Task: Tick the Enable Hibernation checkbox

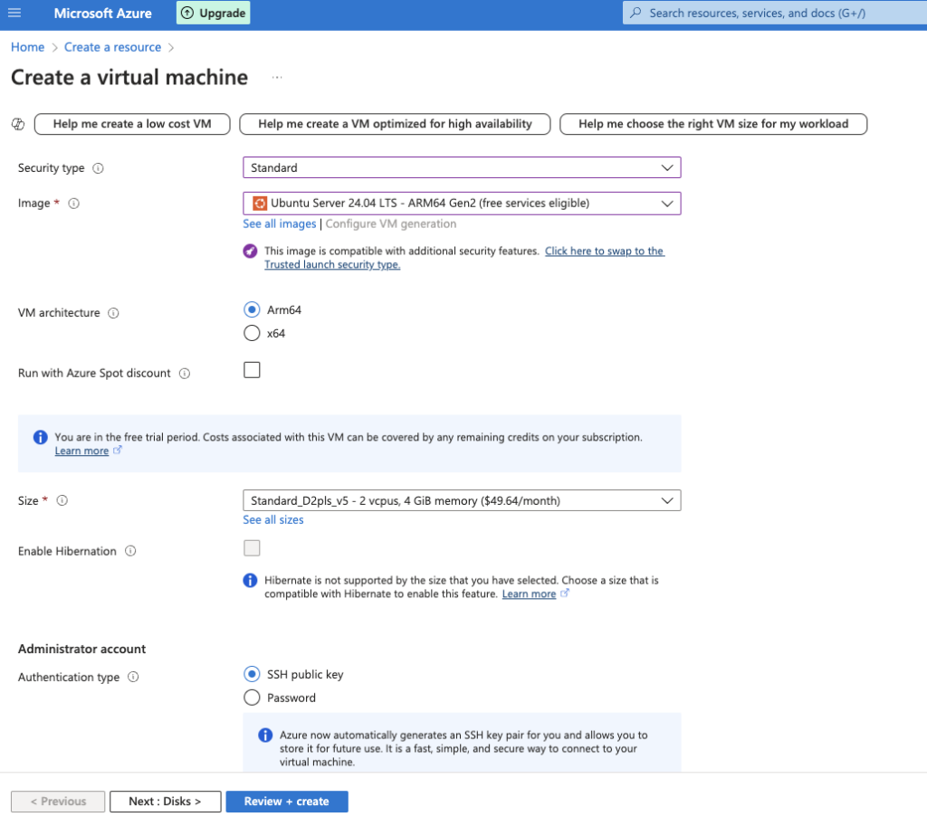Action: [x=252, y=548]
